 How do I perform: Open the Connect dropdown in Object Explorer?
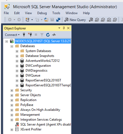click(x=12, y=35)
